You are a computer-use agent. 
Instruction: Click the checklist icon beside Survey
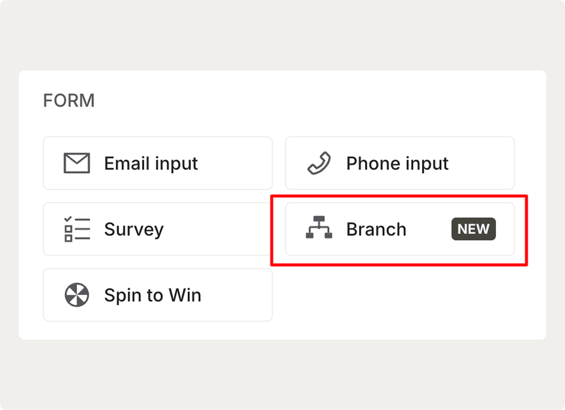pos(77,229)
